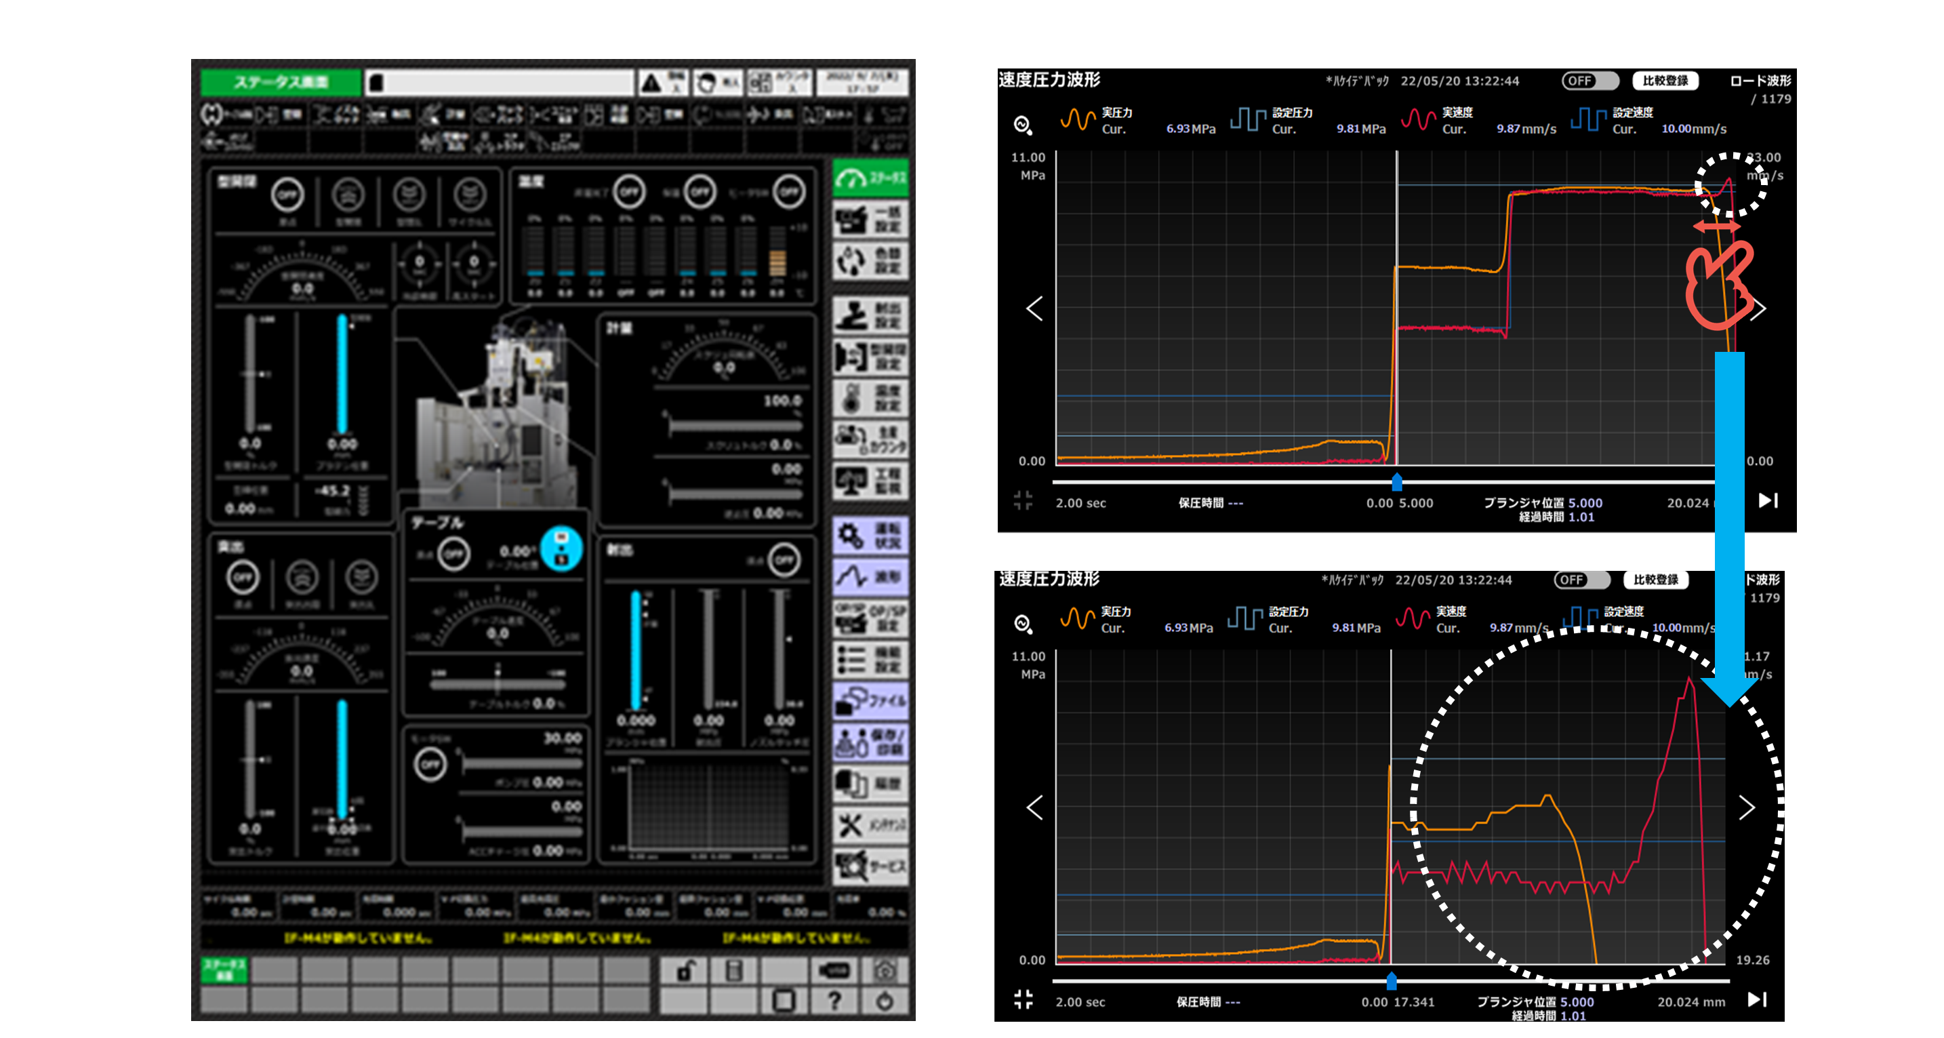Open the ファイル file sidebar button

point(870,700)
